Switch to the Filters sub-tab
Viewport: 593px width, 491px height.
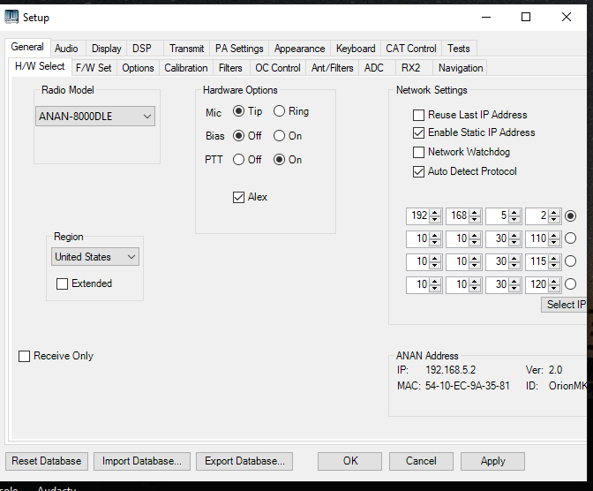(230, 68)
